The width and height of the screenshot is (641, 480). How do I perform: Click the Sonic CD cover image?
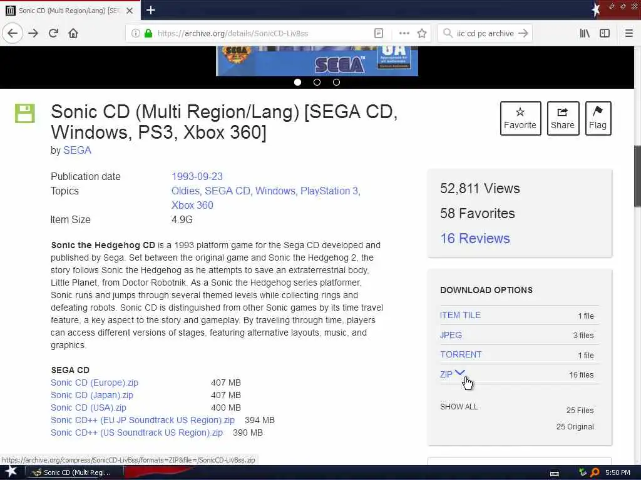click(x=317, y=61)
